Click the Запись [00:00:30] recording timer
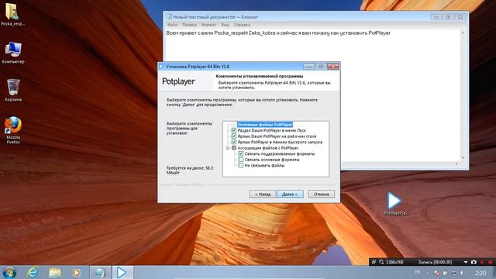Viewport: 496px width, 279px height. click(435, 262)
